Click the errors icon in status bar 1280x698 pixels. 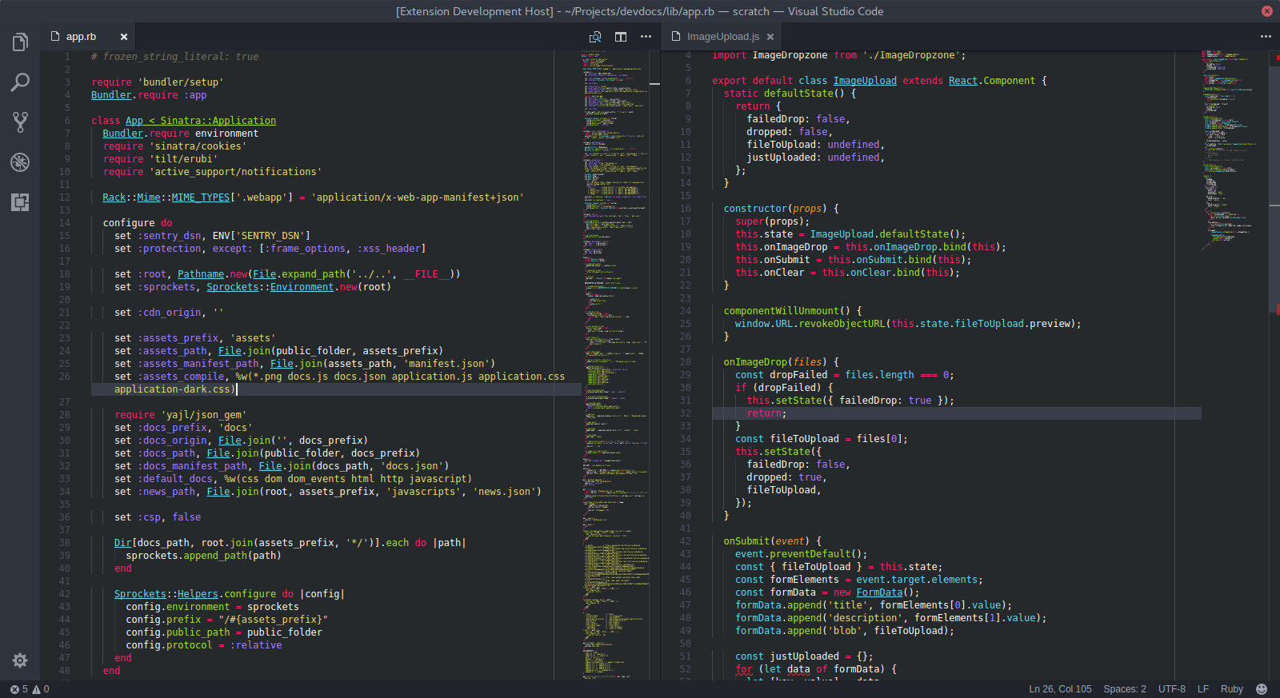pos(14,689)
